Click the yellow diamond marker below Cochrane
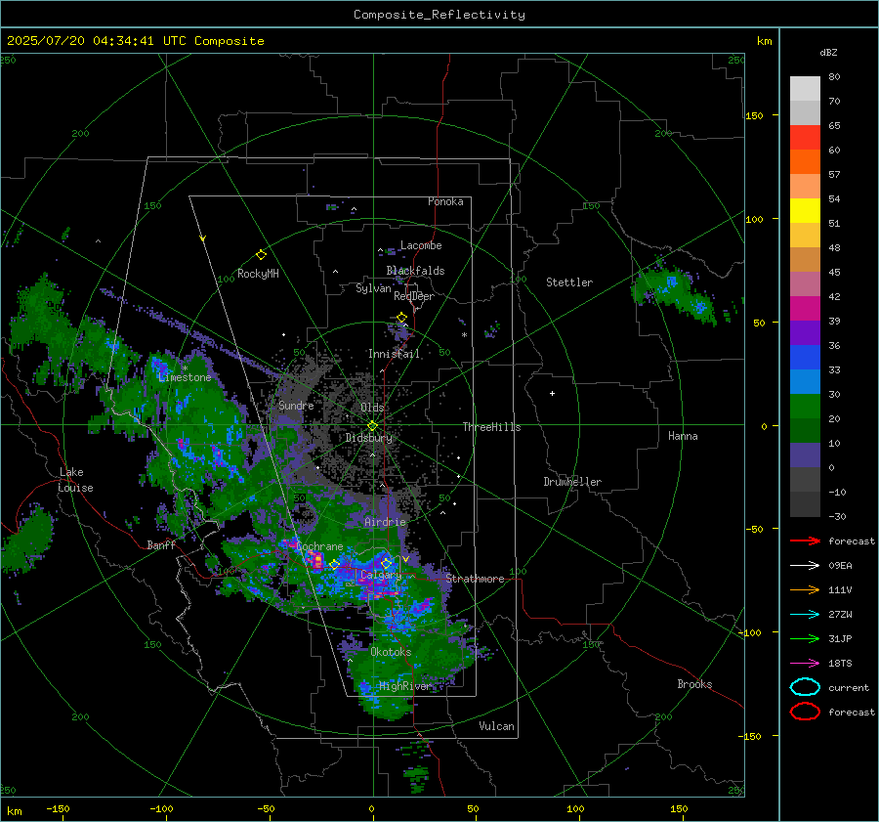The height and width of the screenshot is (822, 879). pyautogui.click(x=334, y=565)
